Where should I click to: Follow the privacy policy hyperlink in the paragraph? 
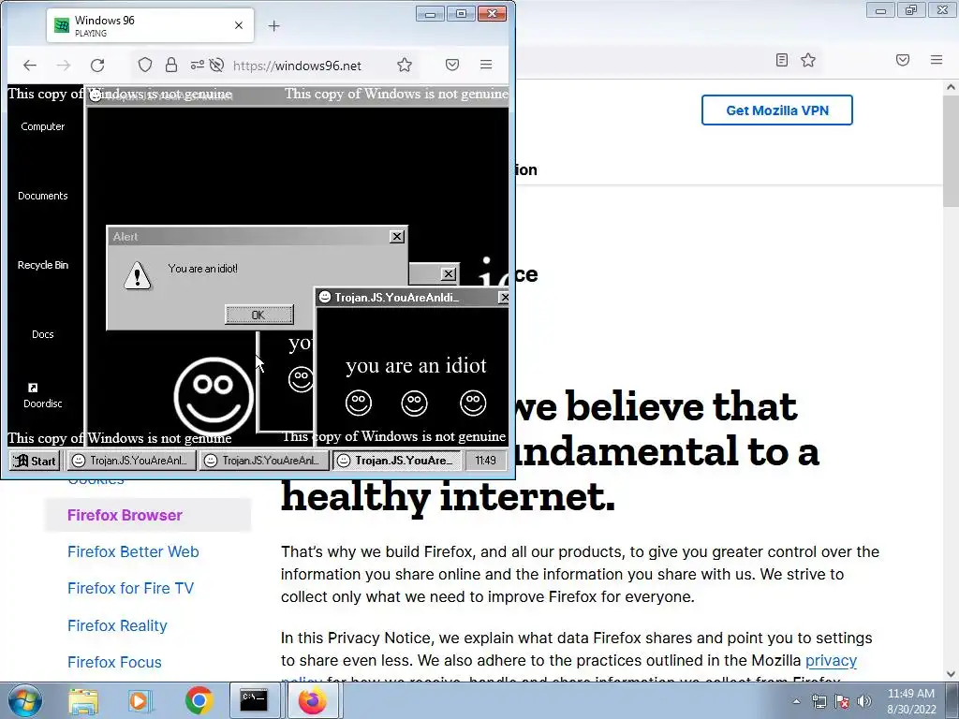coord(831,660)
